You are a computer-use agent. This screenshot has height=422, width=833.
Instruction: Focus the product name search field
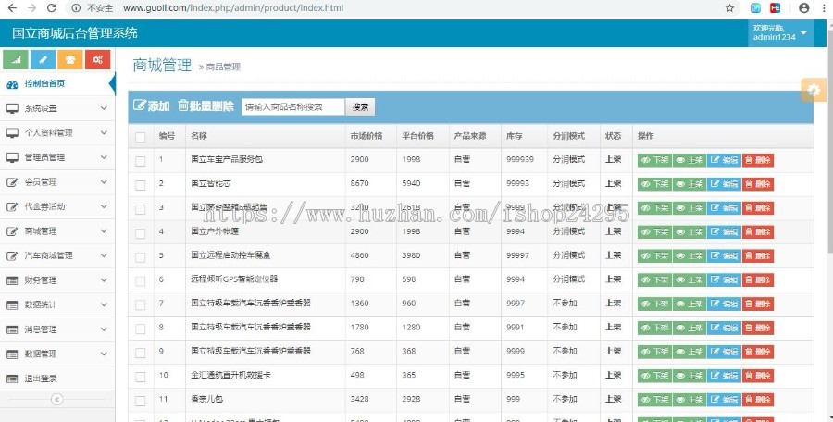tap(293, 106)
